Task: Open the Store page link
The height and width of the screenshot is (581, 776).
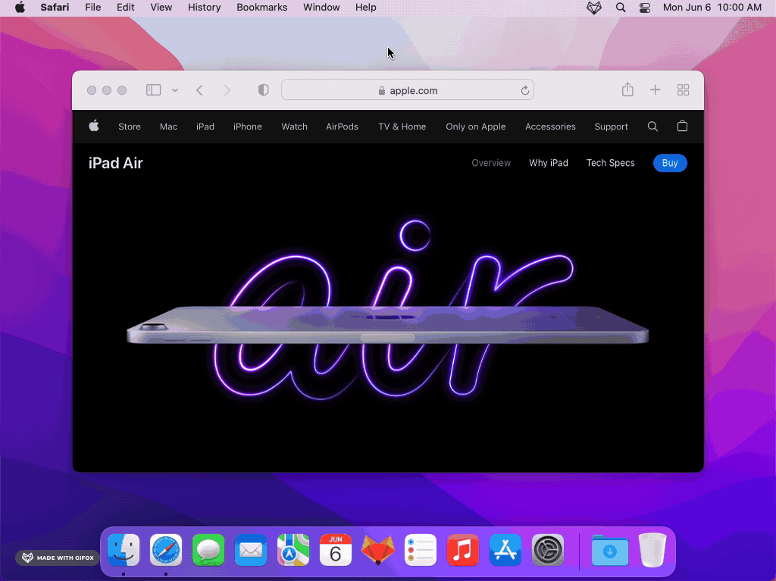Action: (x=130, y=127)
